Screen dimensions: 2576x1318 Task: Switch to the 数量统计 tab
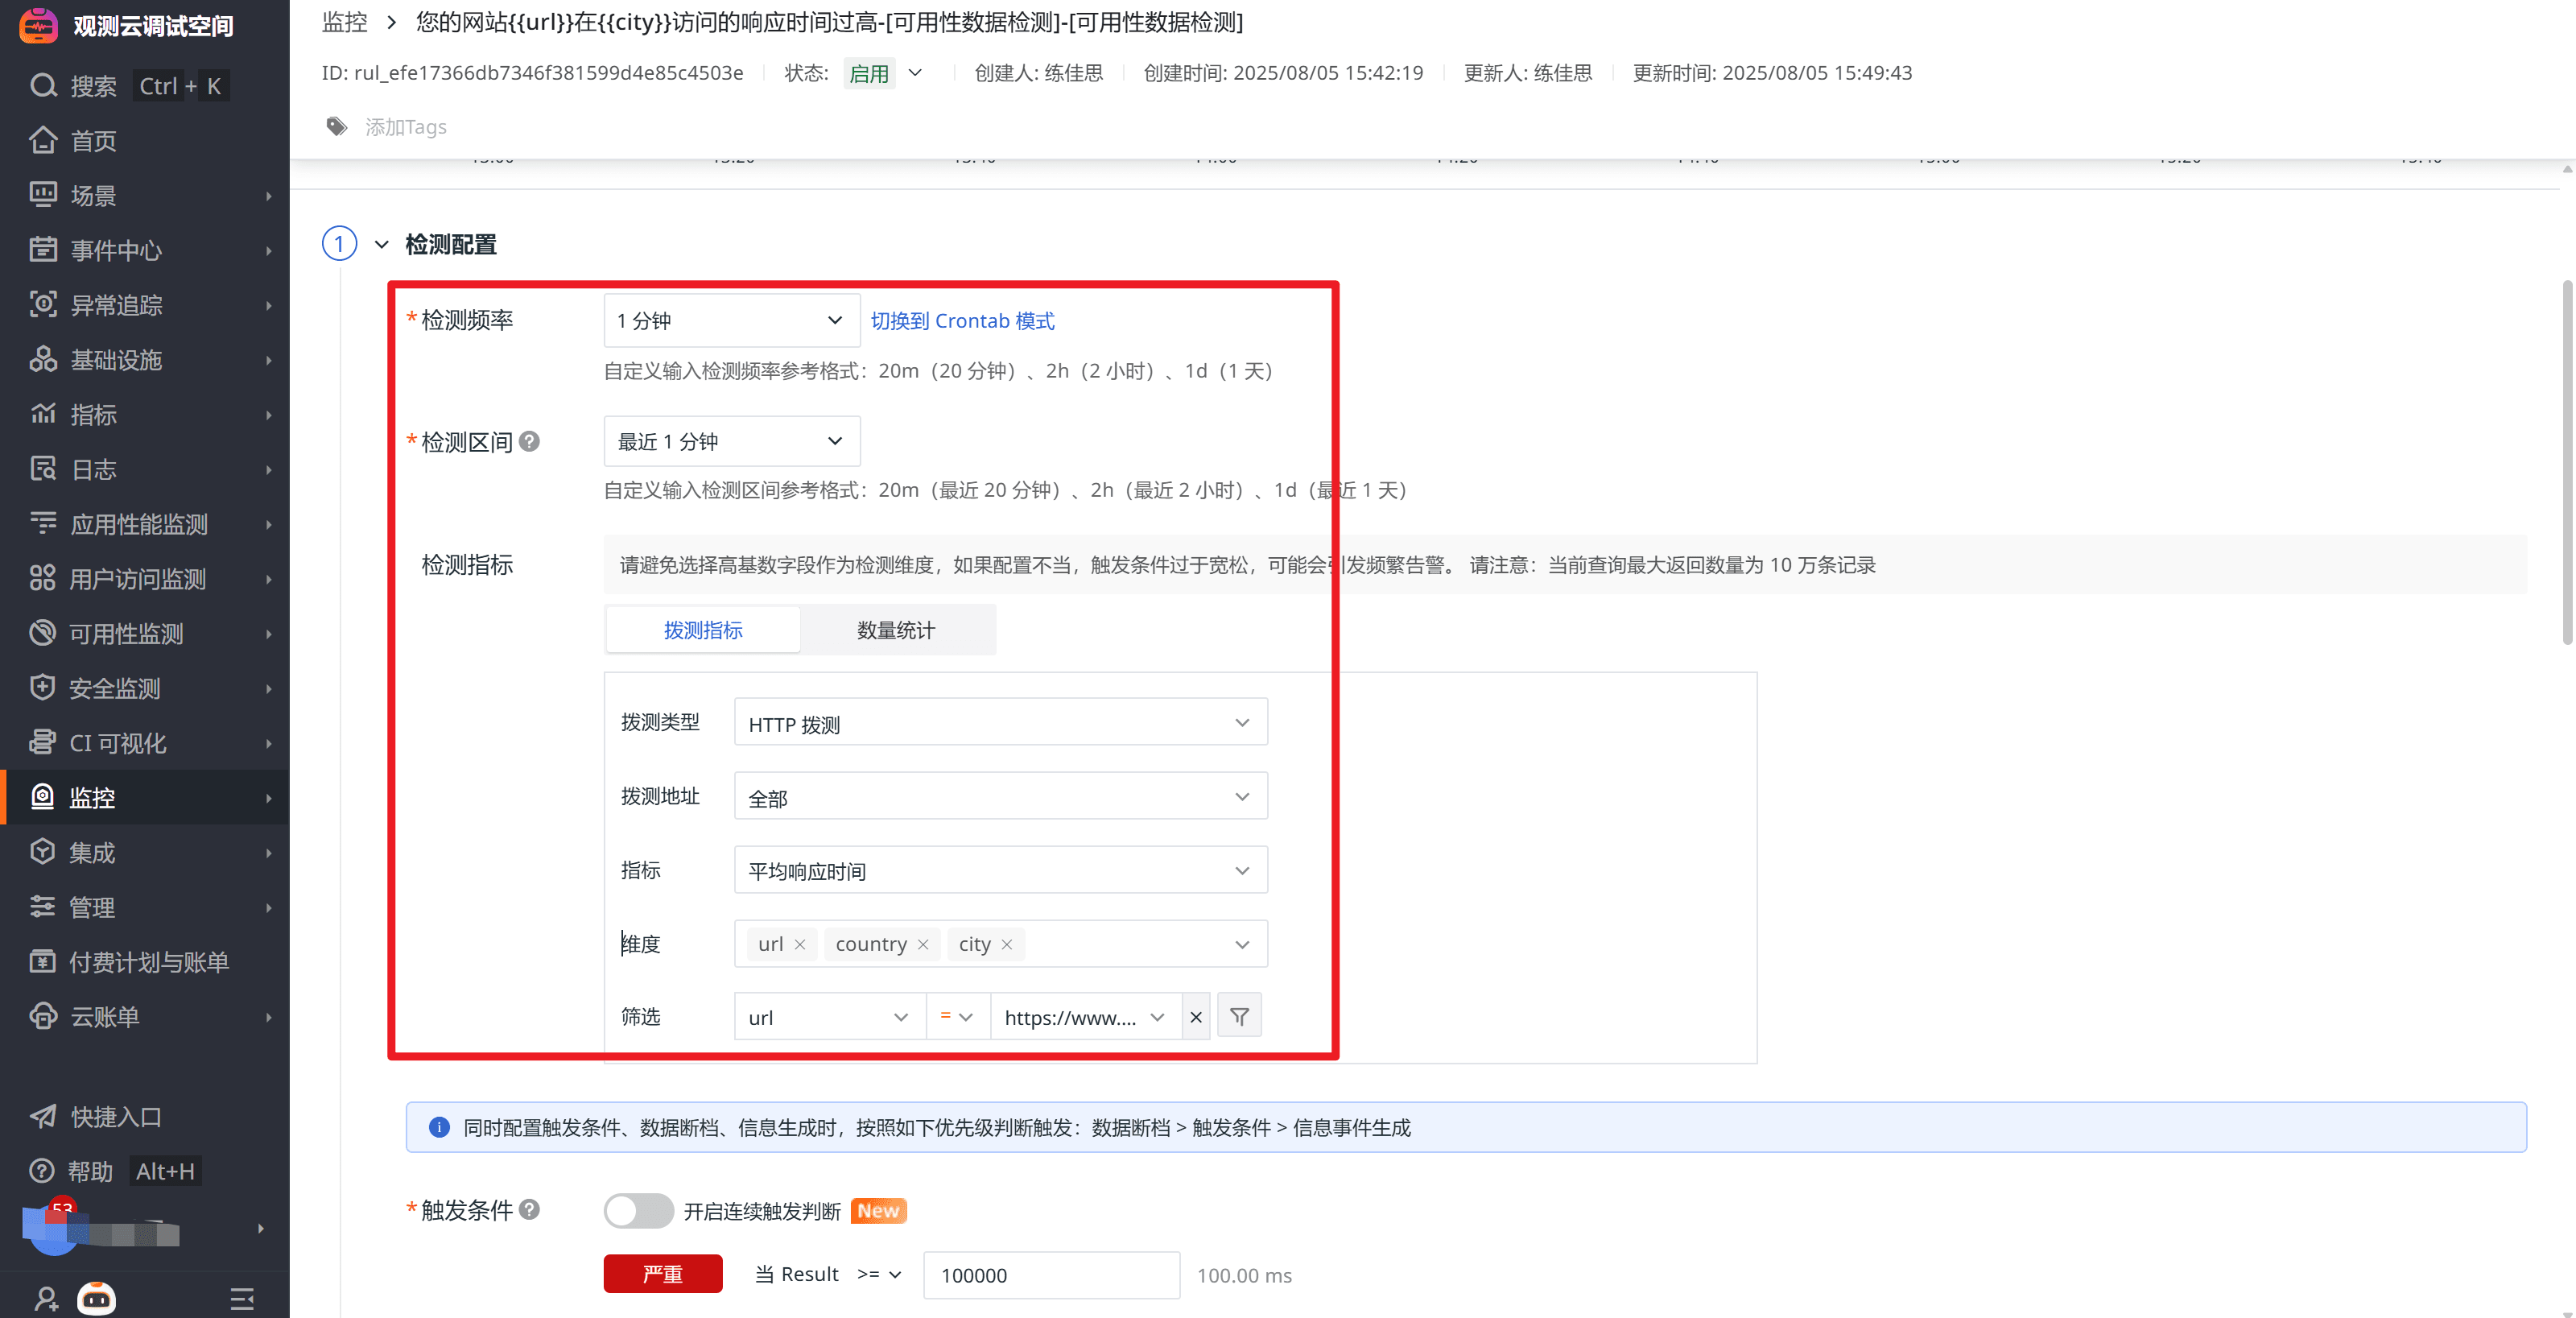tap(895, 630)
